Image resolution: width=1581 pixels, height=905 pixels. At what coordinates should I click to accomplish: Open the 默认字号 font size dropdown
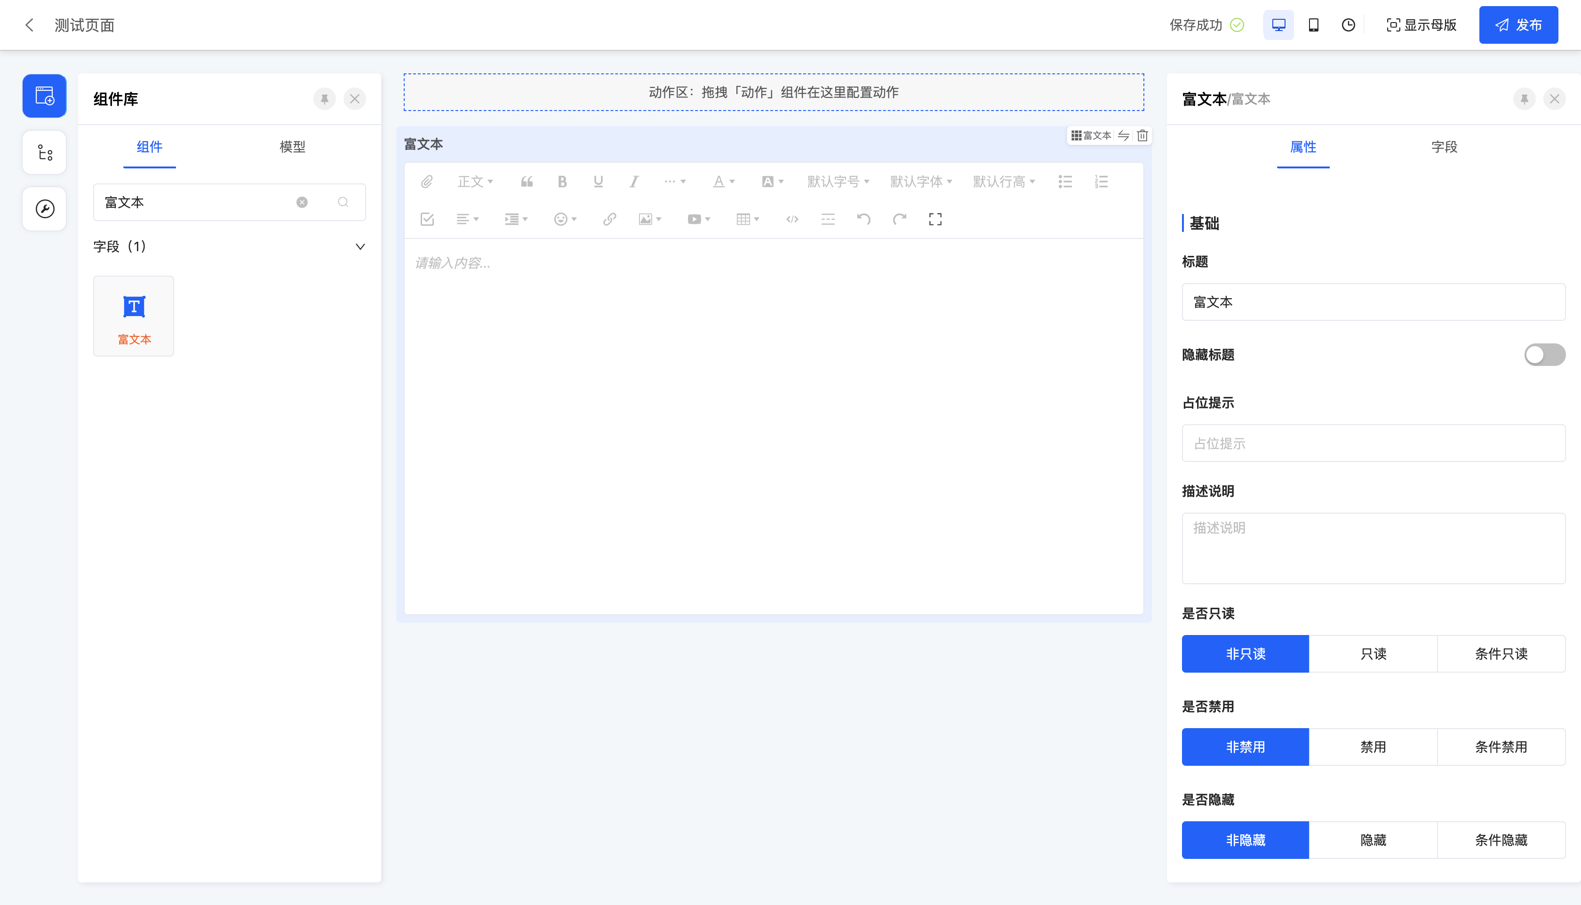[x=838, y=182]
